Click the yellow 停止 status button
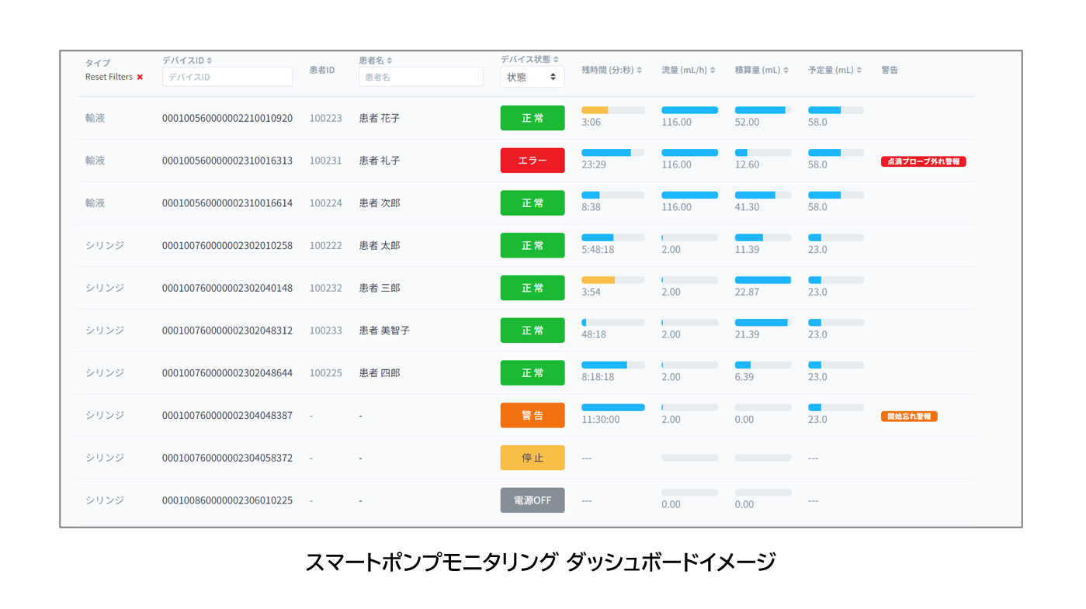This screenshot has height=609, width=1086. [x=533, y=458]
